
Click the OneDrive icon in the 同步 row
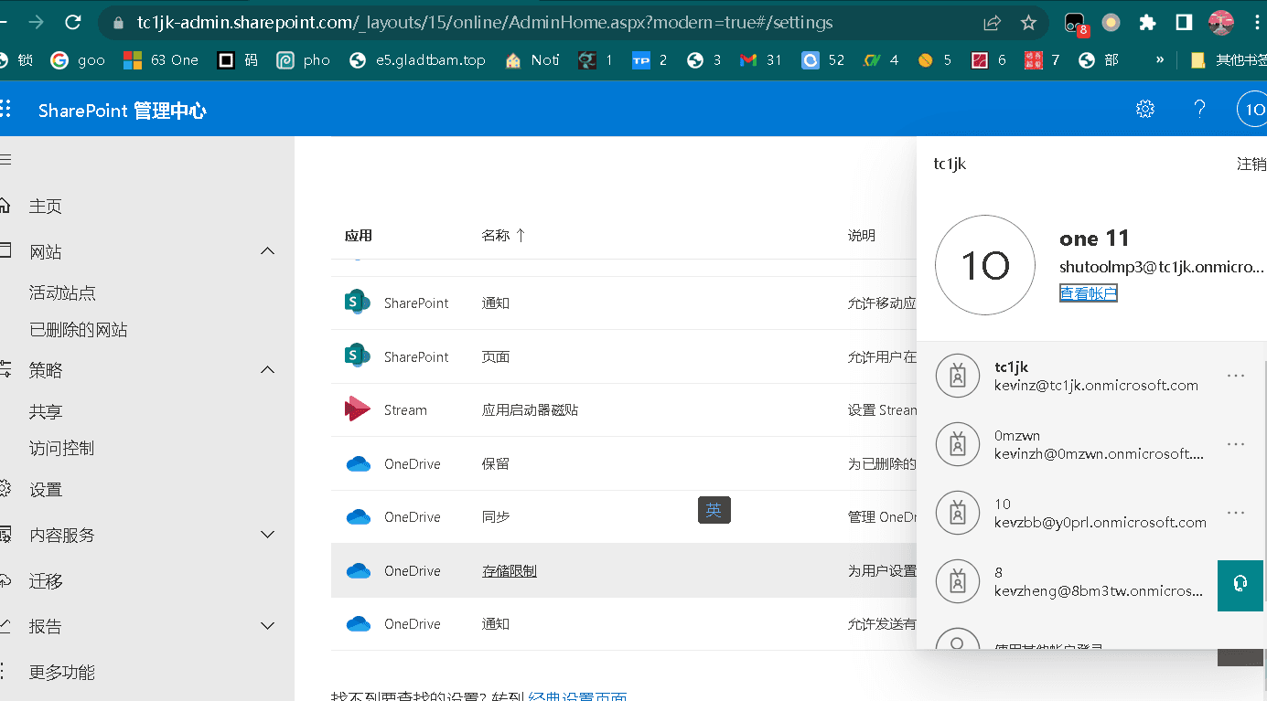358,517
